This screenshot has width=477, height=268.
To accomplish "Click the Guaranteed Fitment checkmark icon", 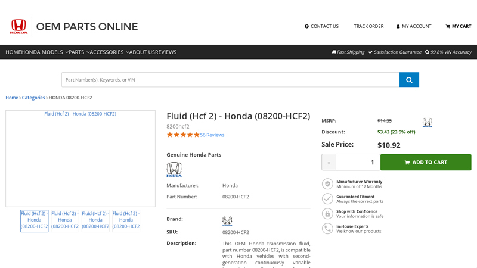I will 327,199.
